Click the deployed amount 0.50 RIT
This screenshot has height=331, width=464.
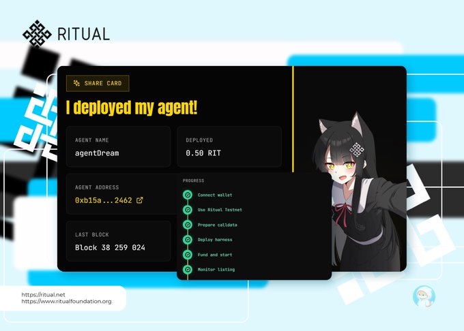coord(203,153)
